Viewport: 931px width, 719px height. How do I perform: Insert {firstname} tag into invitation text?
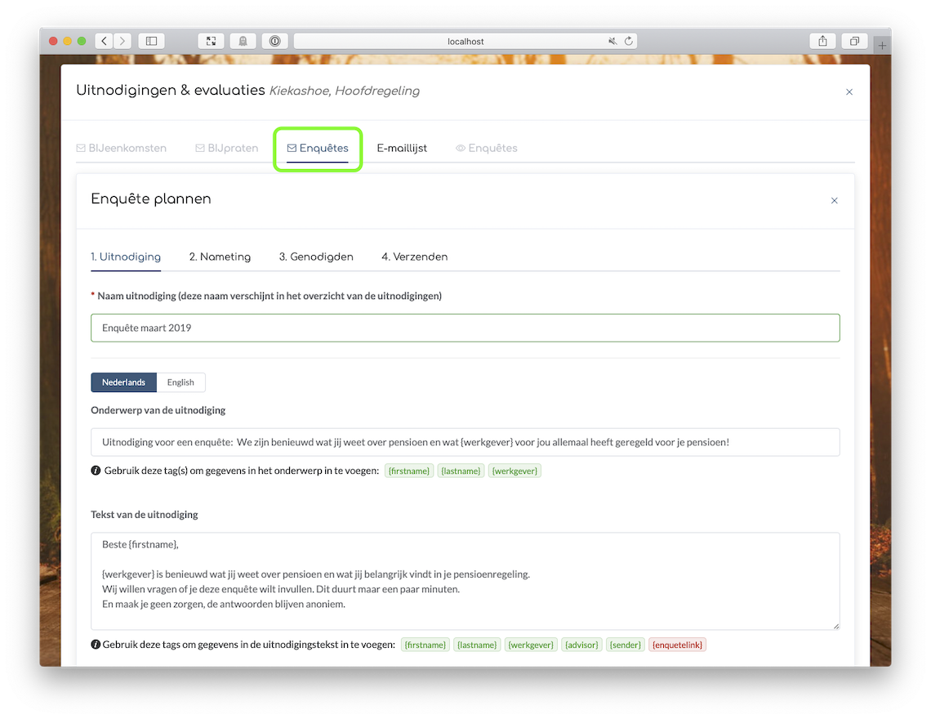tap(425, 645)
